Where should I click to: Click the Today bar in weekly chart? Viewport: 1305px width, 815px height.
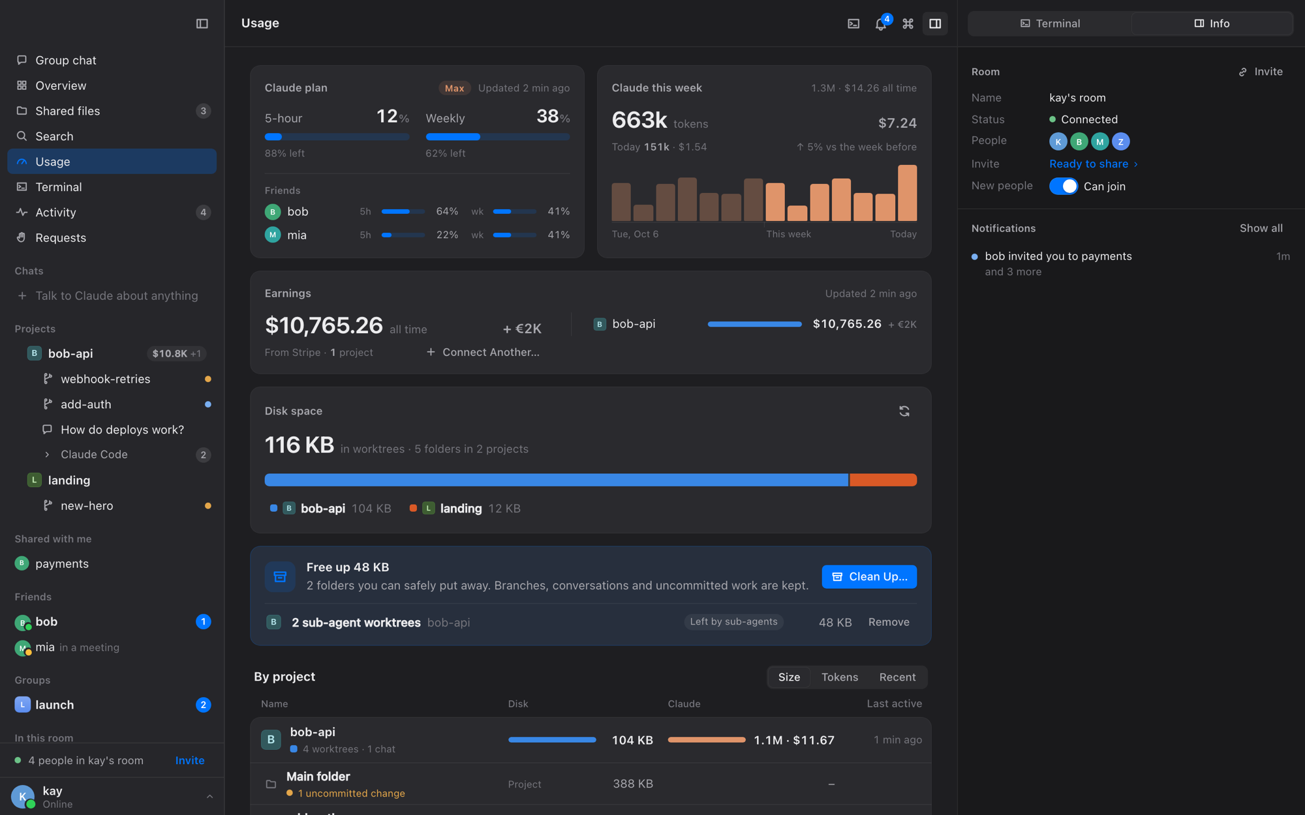pos(907,193)
